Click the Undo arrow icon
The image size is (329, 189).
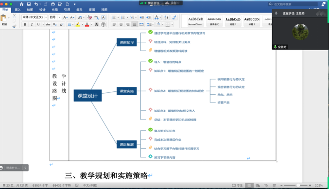pos(36,4)
